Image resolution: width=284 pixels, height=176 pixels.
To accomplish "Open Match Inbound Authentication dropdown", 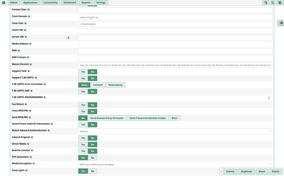I will click(x=175, y=131).
